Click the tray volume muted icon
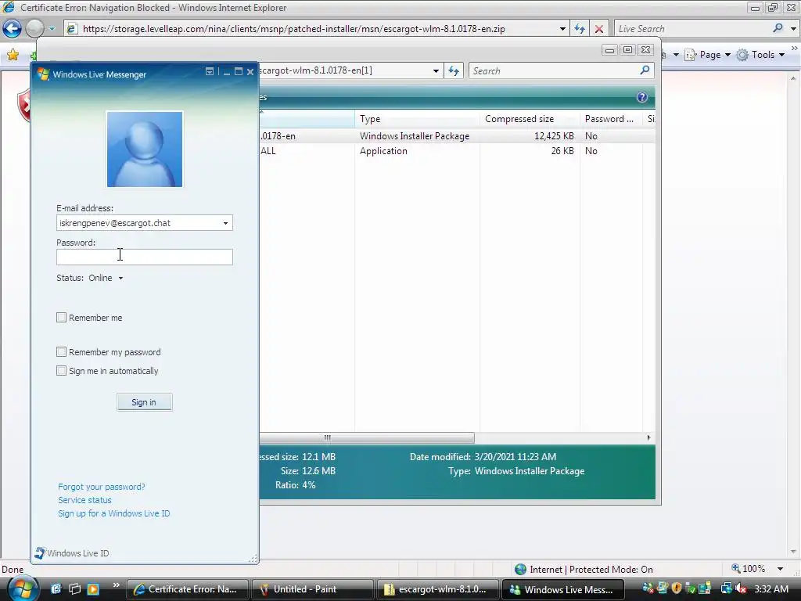Viewport: 801px width, 601px height. (741, 588)
